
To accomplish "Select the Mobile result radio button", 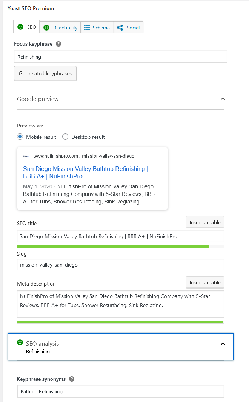I will coord(20,137).
